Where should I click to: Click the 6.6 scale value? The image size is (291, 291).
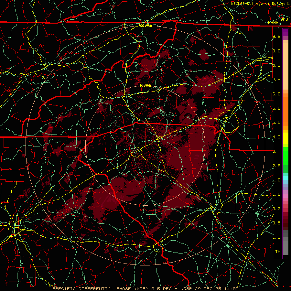click(276, 94)
